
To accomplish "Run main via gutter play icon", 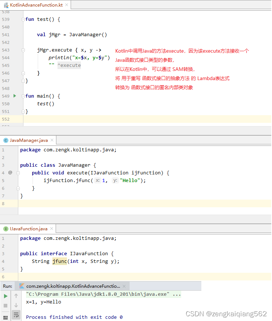I will point(15,96).
